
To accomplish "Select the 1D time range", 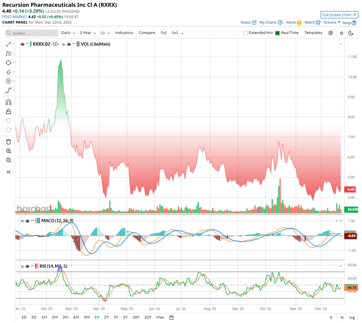I will [24, 317].
